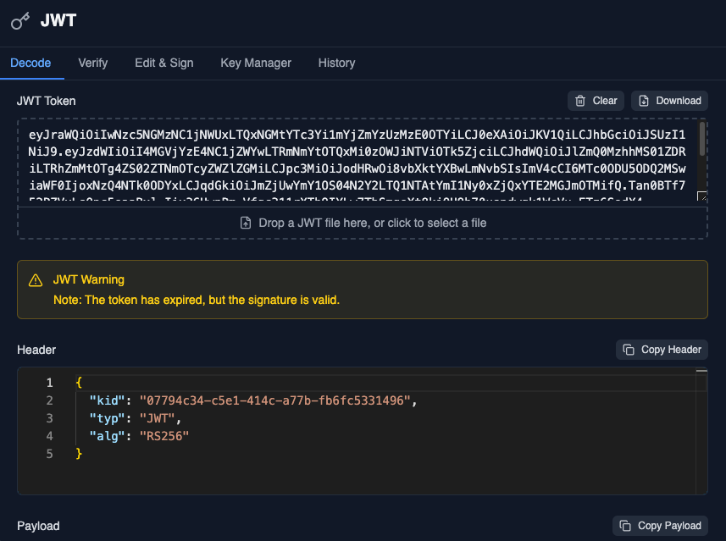Click the Payload section label
This screenshot has width=726, height=541.
click(x=38, y=526)
